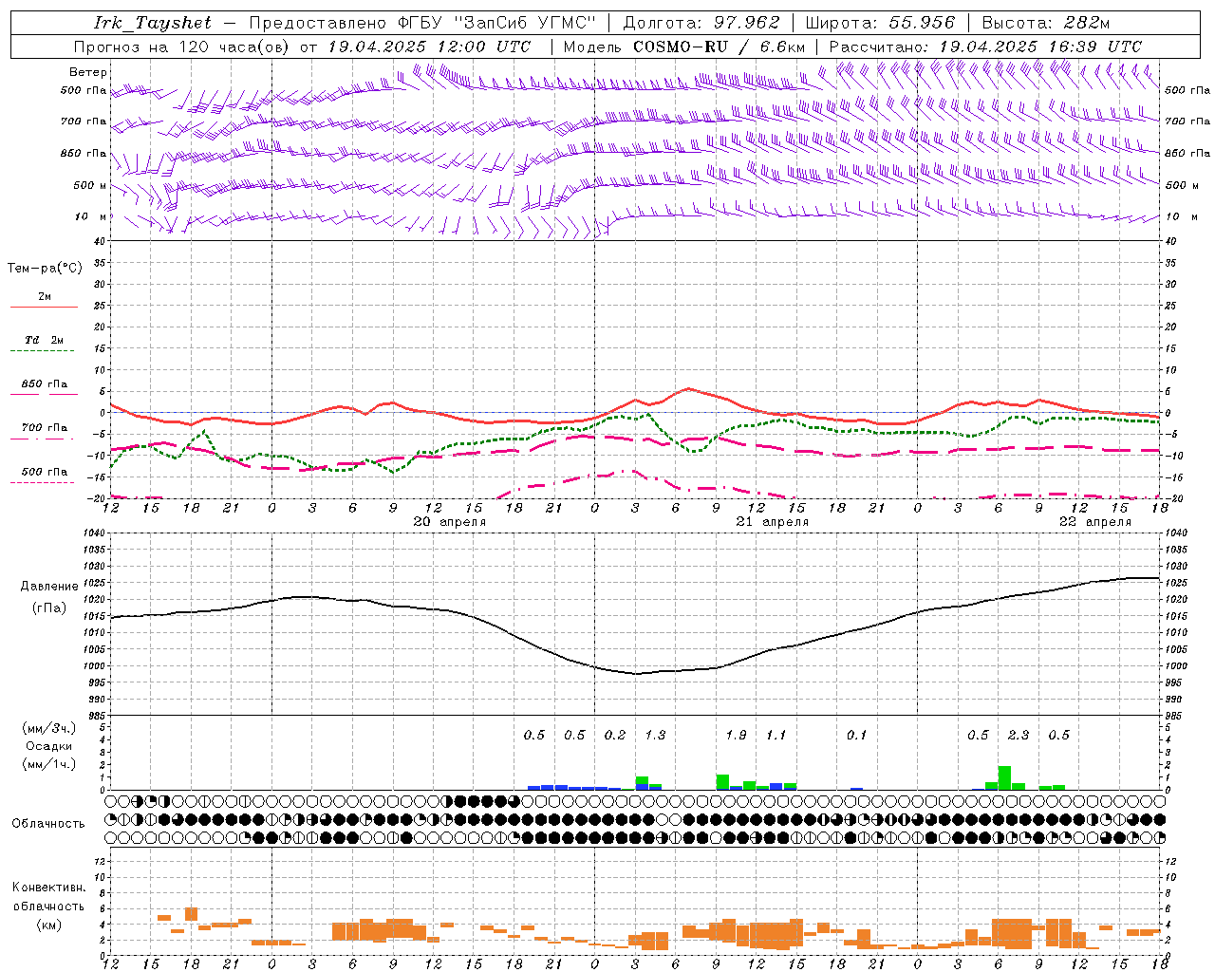Select the Тем-ра(°C) panel label
The image size is (1215, 972).
tap(45, 269)
